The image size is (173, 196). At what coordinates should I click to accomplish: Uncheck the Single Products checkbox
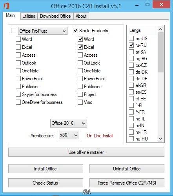click(x=75, y=31)
